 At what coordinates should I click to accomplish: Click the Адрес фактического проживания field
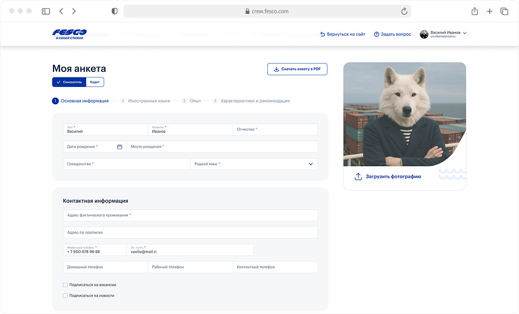[x=190, y=215]
